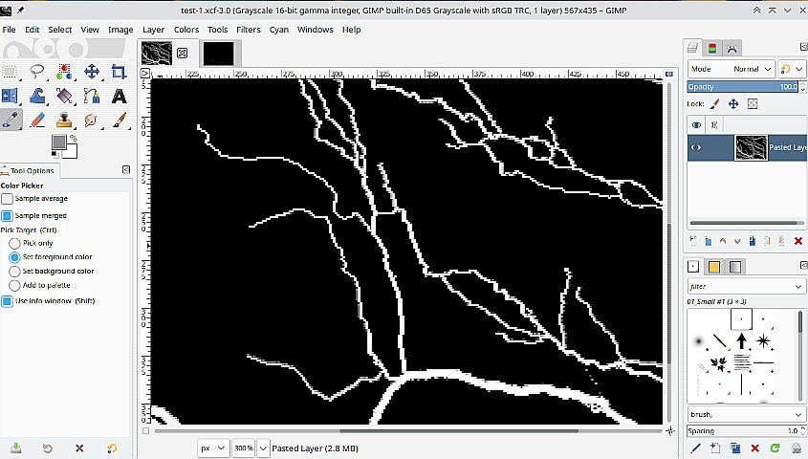The width and height of the screenshot is (808, 459).
Task: Select the Warp Transform tool
Action: 37,96
